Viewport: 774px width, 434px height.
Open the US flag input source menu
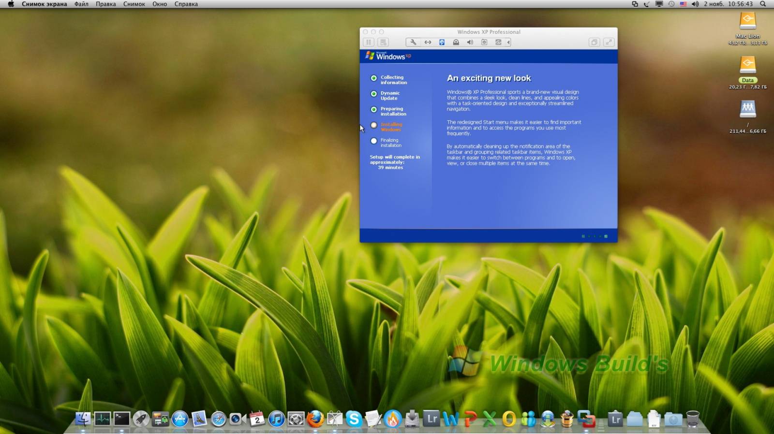(683, 4)
